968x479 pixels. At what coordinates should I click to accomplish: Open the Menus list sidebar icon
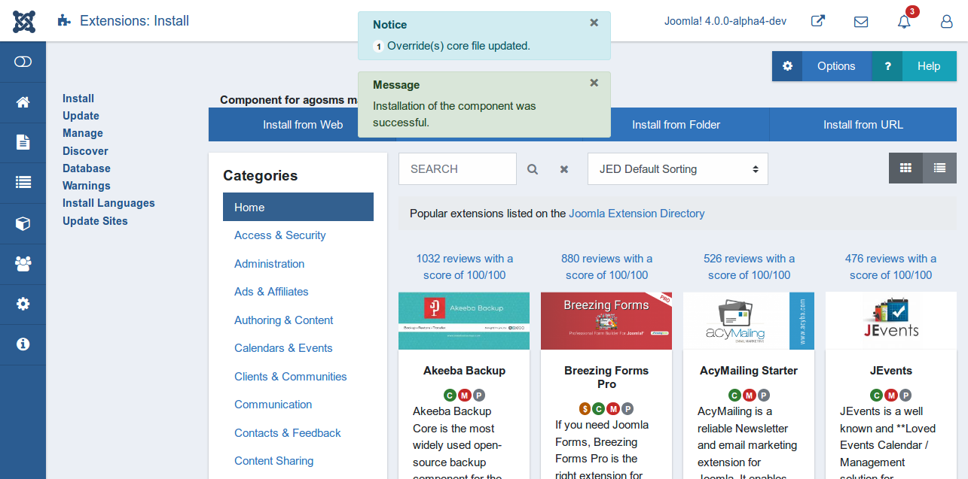(x=23, y=183)
